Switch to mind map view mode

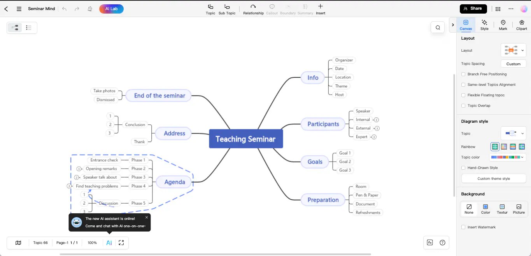(x=15, y=28)
